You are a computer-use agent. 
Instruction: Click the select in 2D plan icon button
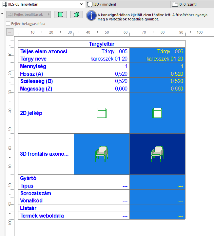point(60,14)
